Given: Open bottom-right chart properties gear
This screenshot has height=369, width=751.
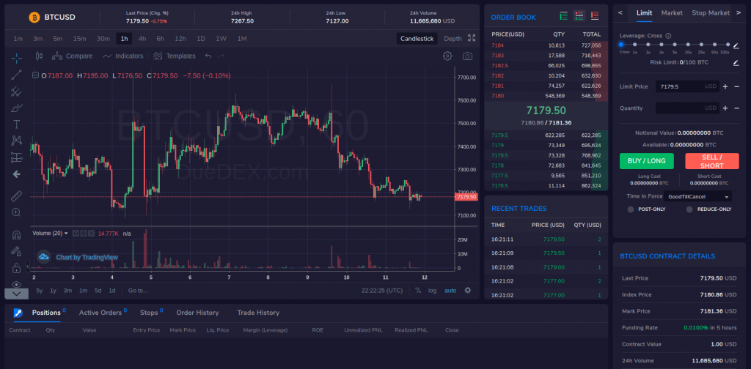Looking at the screenshot, I should point(468,290).
